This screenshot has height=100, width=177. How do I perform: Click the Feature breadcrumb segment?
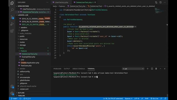(x=62, y=6)
